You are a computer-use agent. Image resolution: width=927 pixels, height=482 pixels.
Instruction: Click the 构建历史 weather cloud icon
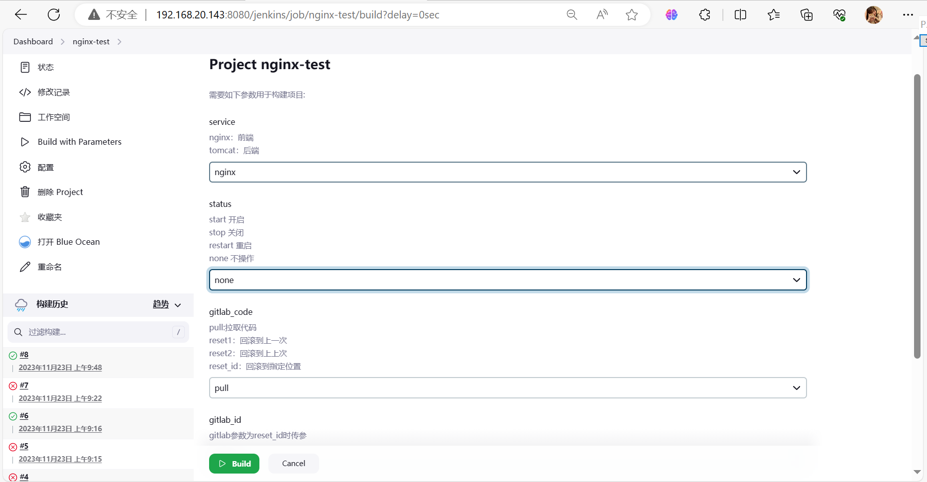point(21,305)
